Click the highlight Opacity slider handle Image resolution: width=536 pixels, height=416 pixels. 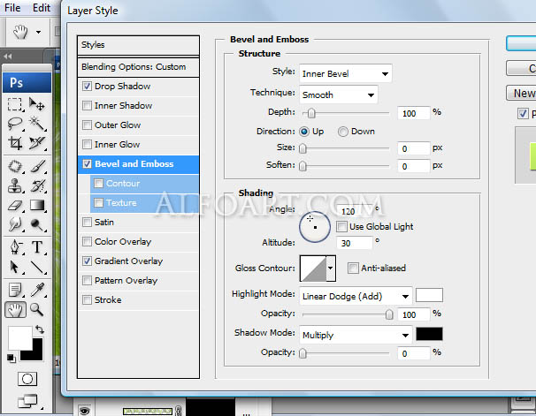(x=389, y=314)
